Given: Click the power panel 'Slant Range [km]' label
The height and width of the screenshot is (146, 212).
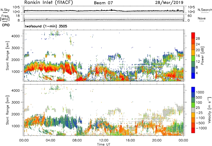Looking at the screenshot, I should point(7,56).
